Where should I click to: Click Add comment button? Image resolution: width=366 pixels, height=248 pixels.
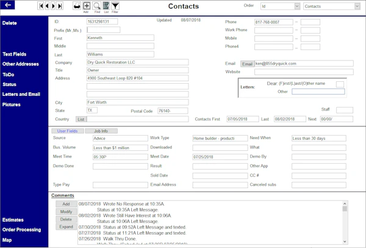pyautogui.click(x=66, y=204)
